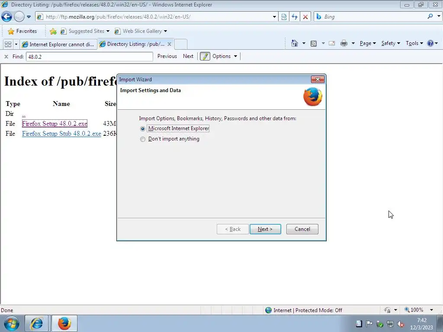Open the Print options dropdown arrow
The image size is (443, 332).
click(353, 43)
